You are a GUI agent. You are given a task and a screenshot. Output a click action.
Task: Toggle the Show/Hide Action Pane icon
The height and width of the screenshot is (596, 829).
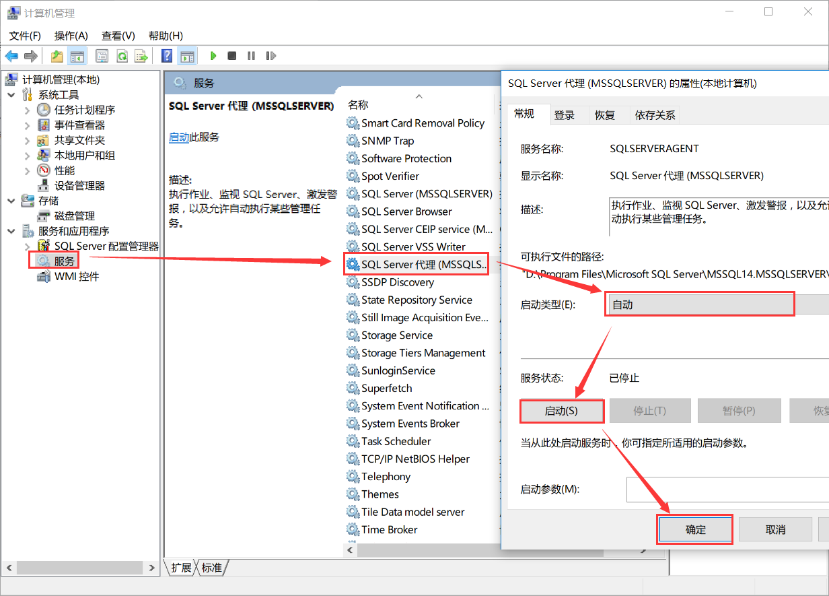[187, 56]
